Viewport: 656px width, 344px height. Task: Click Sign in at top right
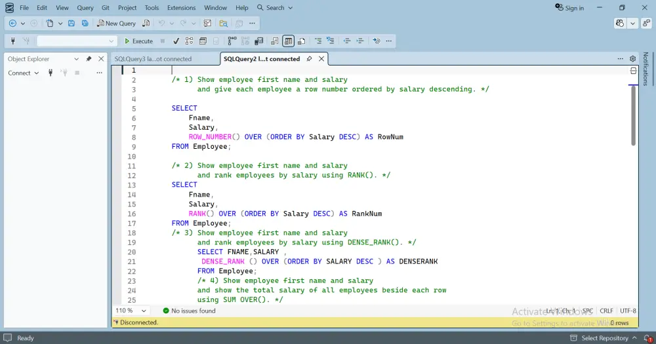point(569,7)
